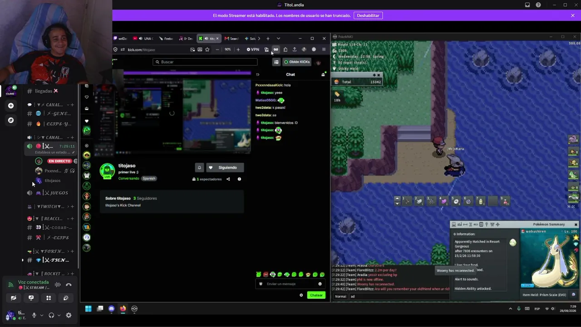Open the TitoLandia server icon
This screenshot has height=327, width=581.
point(10,91)
